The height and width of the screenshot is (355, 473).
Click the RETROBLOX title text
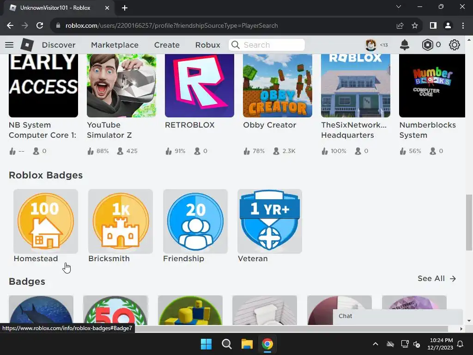[189, 125]
